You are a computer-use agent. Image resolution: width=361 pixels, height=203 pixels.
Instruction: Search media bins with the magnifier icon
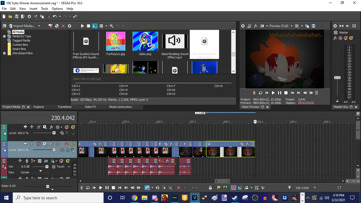[x=112, y=26]
